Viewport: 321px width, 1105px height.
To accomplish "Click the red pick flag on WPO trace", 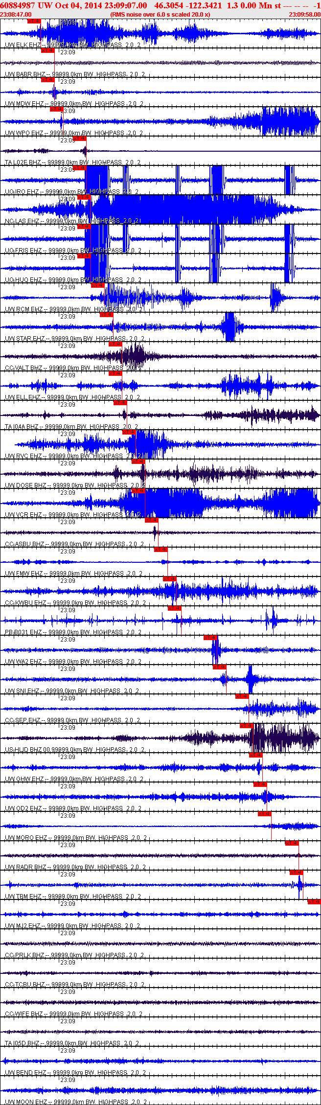I will (x=56, y=109).
